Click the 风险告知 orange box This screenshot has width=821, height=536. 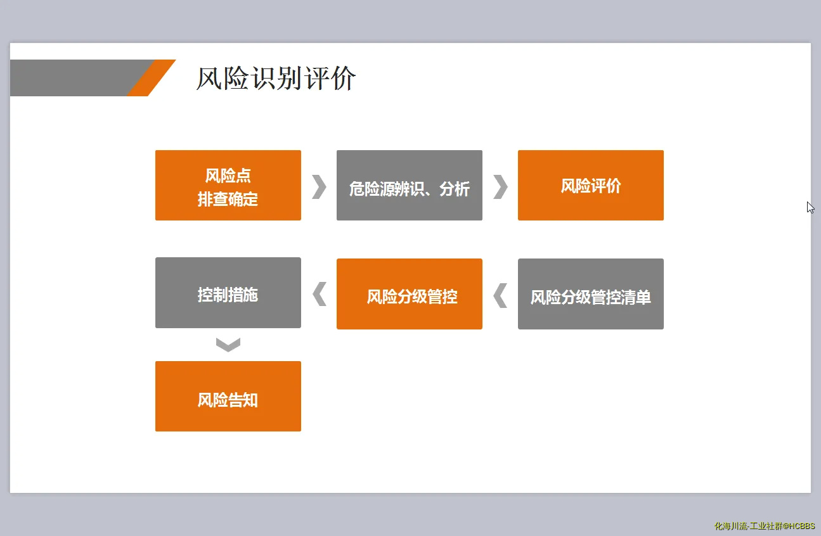(x=228, y=397)
